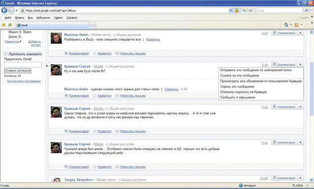Viewport: 314px width, 189px height.
Task: Select Отменить подписку на Кравцов
Action: click(x=261, y=92)
